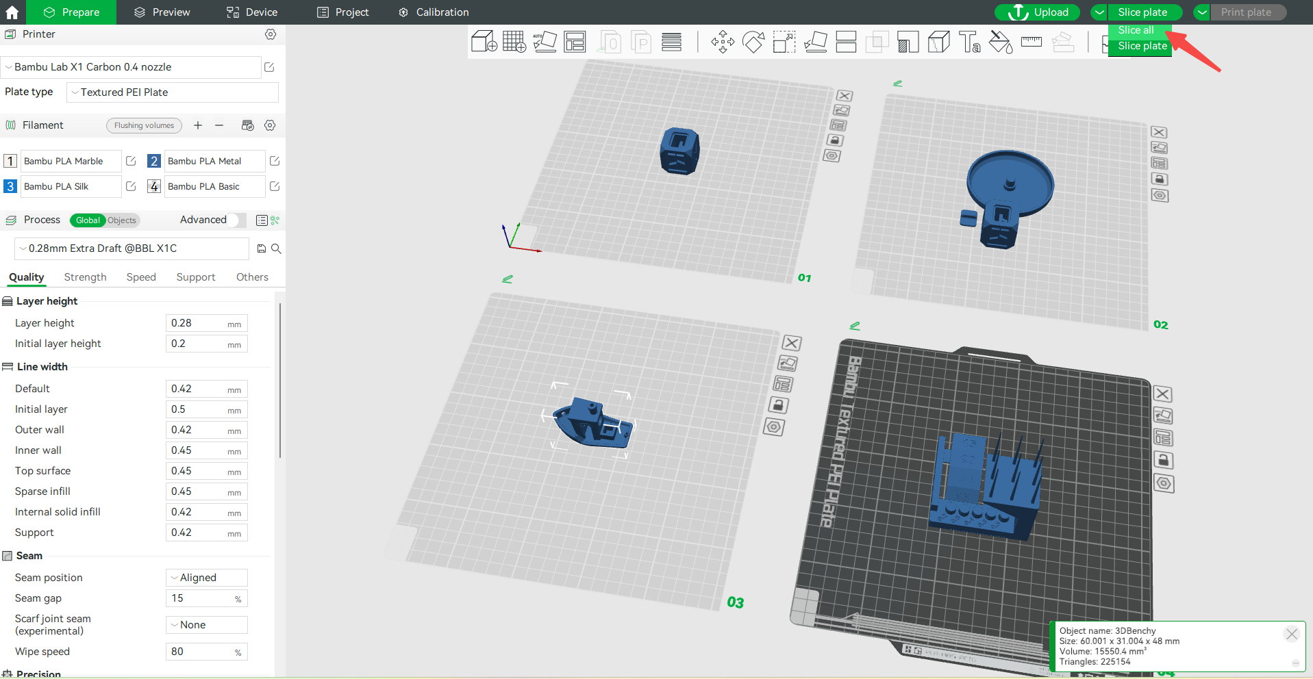
Task: Open Scarf joint seam dropdown
Action: tap(207, 625)
